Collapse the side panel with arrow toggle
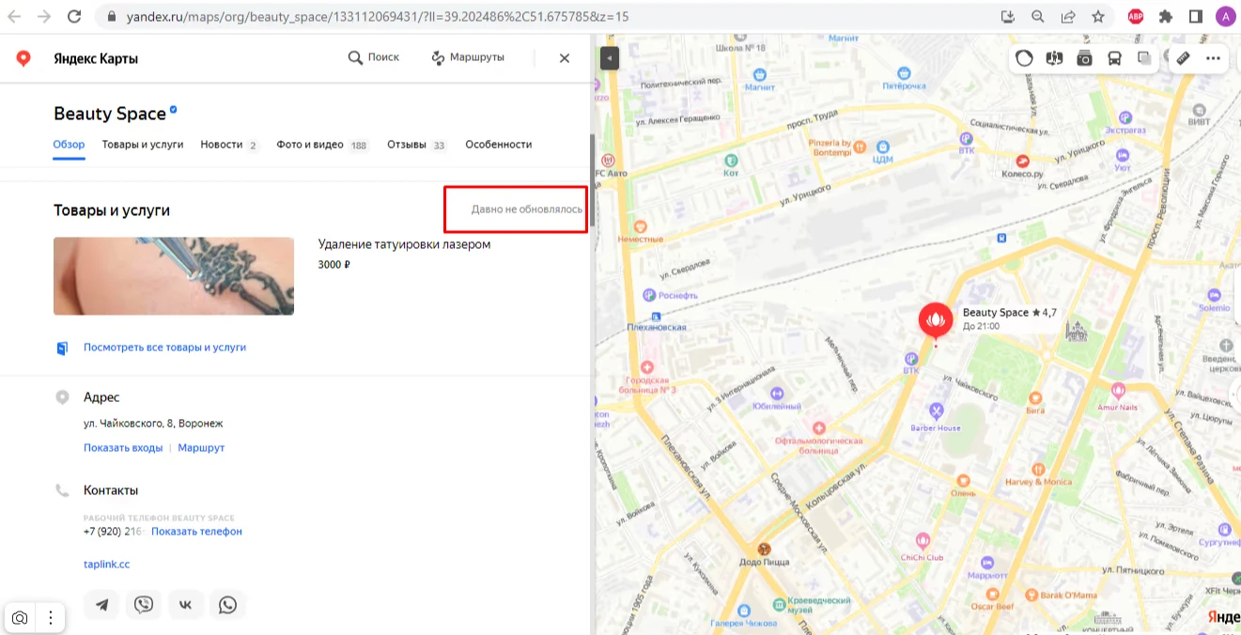This screenshot has height=635, width=1241. point(610,58)
